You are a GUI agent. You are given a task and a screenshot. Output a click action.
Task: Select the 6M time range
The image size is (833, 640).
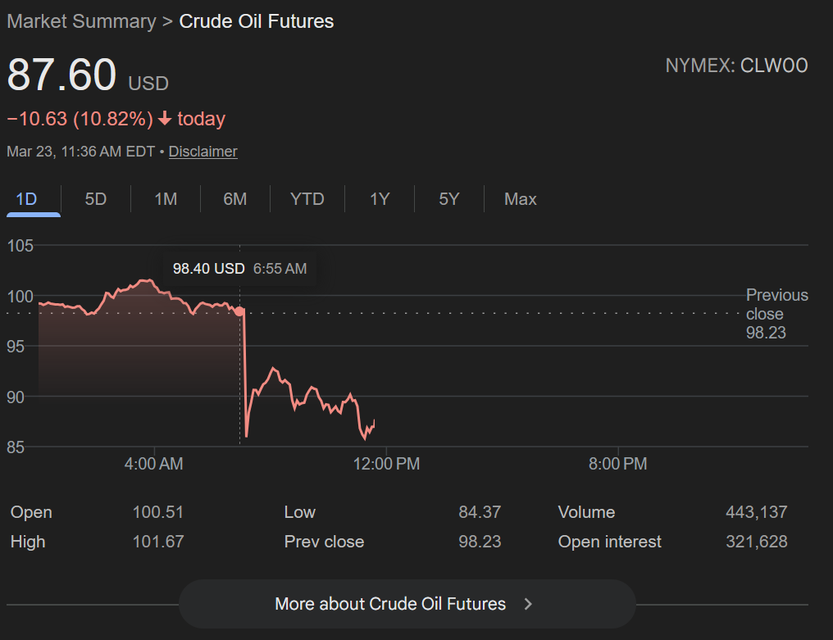pyautogui.click(x=235, y=199)
